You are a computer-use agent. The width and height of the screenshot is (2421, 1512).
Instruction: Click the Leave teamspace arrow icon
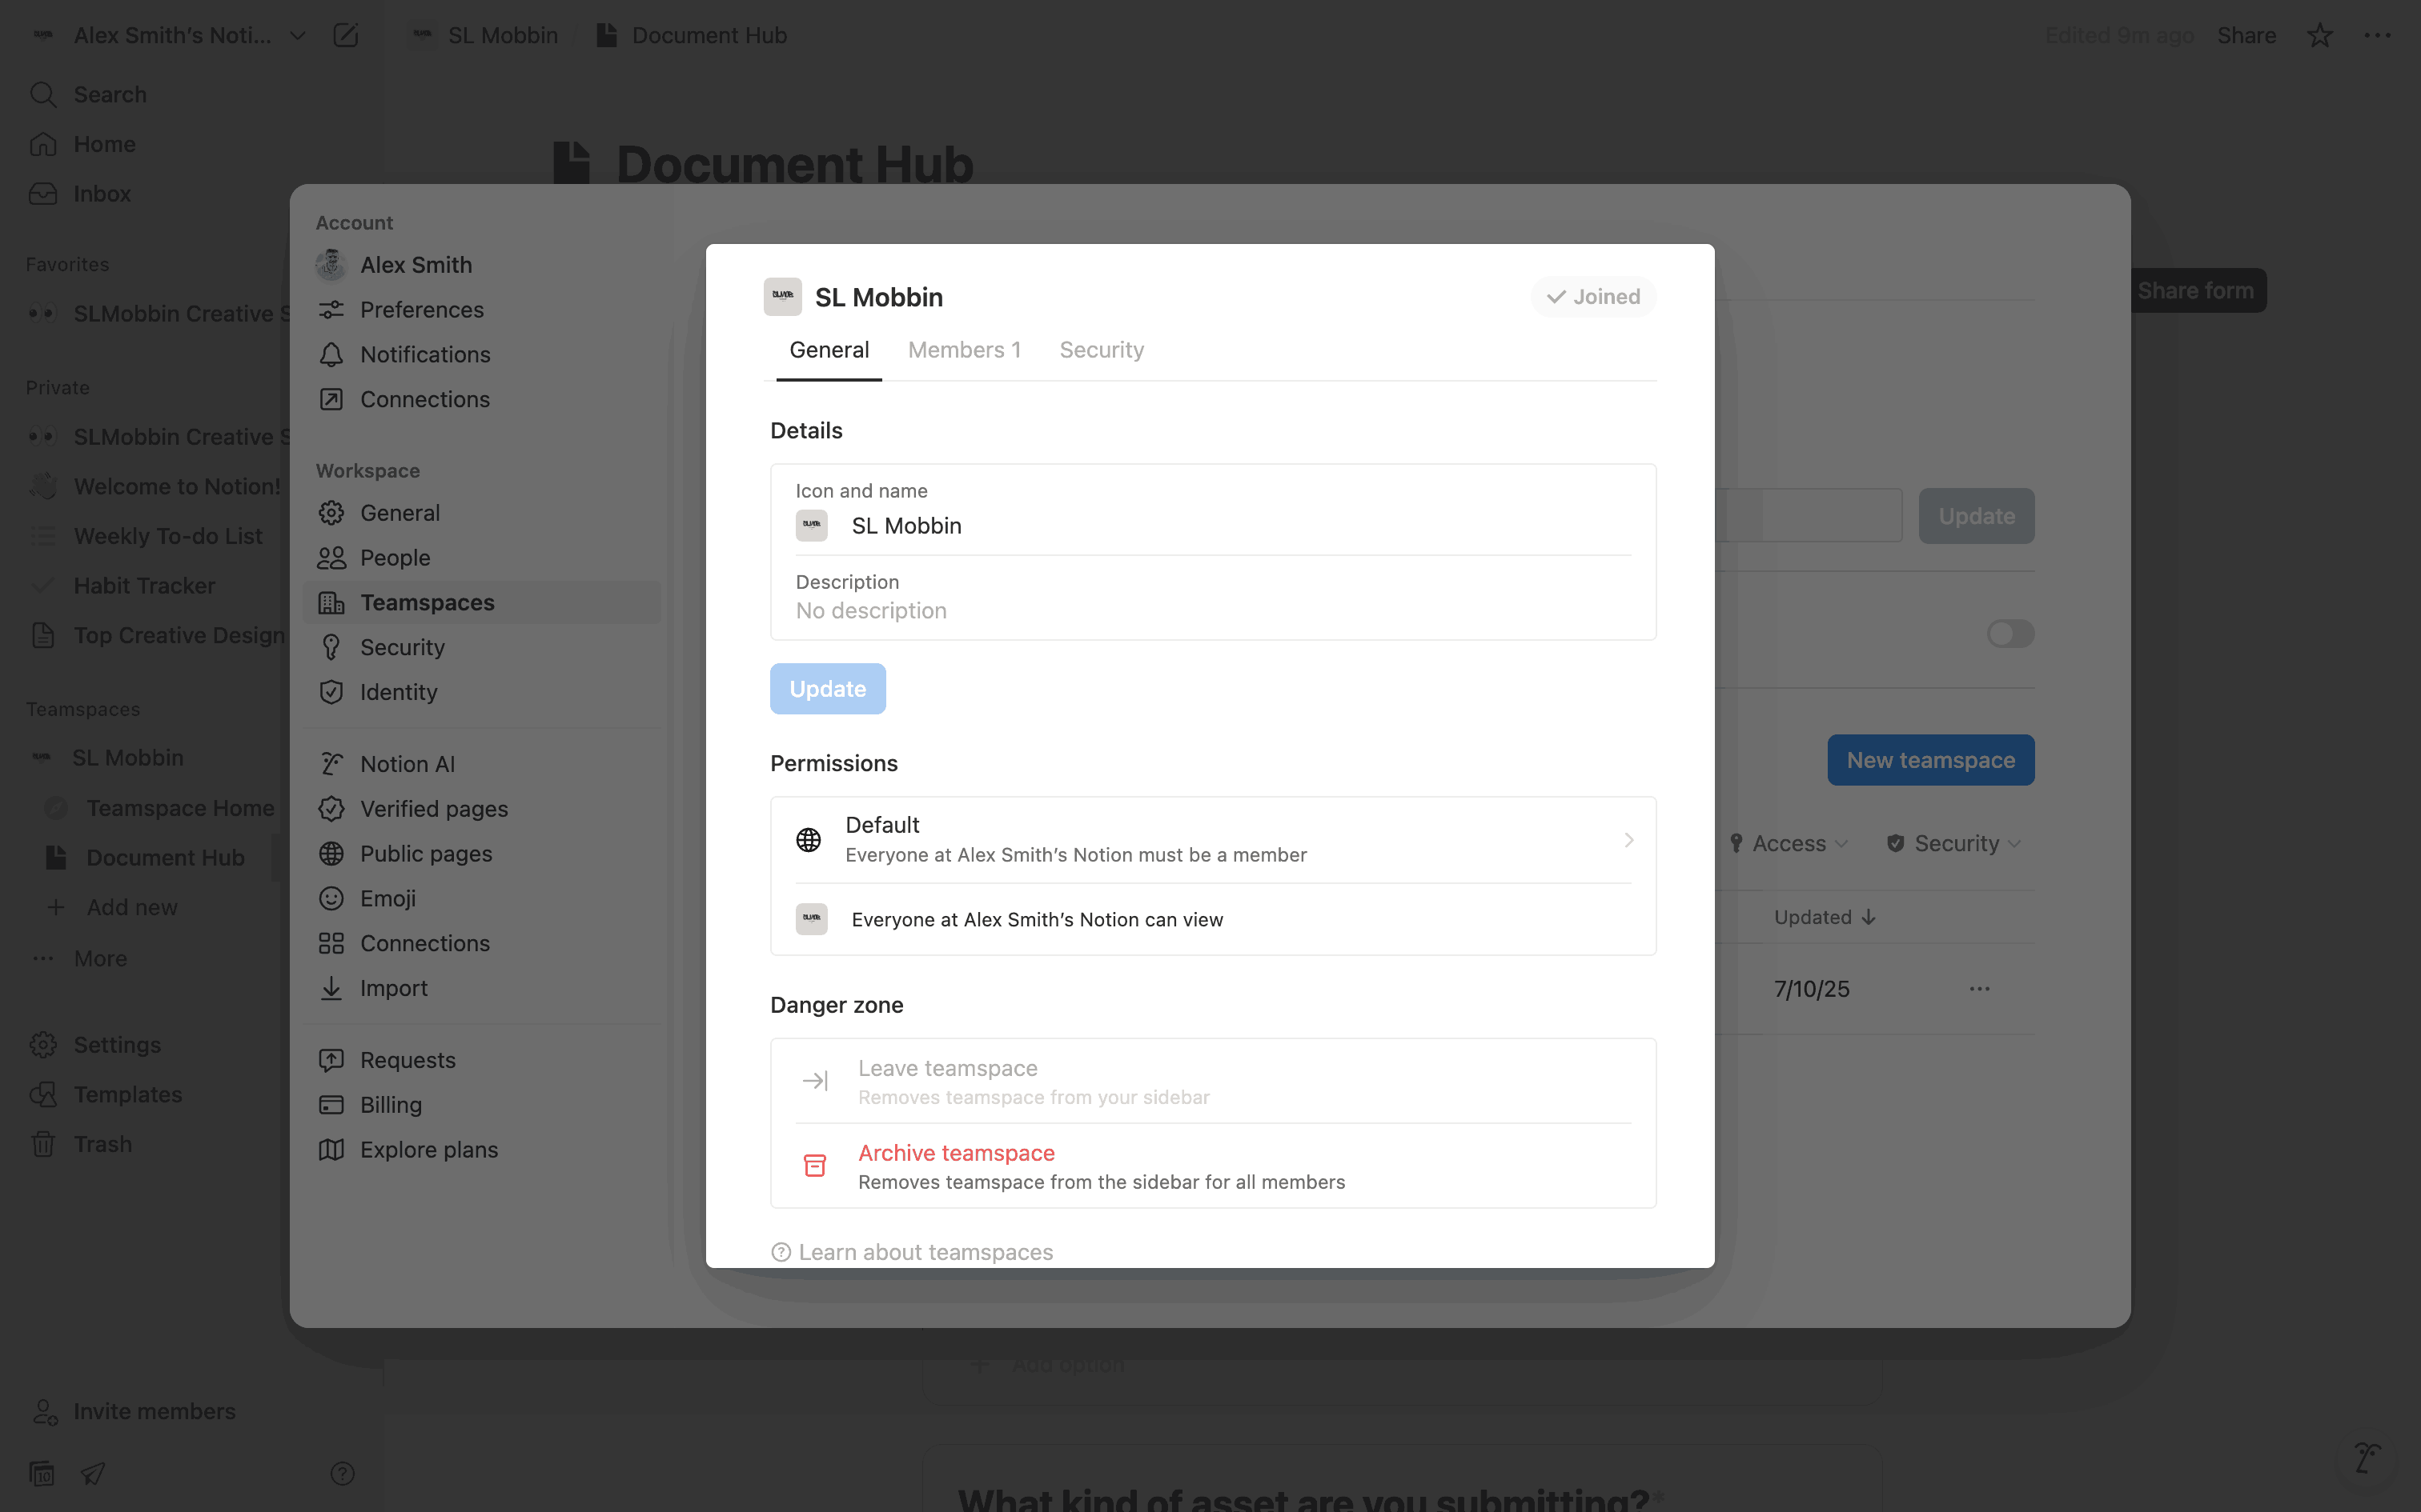pos(814,1081)
